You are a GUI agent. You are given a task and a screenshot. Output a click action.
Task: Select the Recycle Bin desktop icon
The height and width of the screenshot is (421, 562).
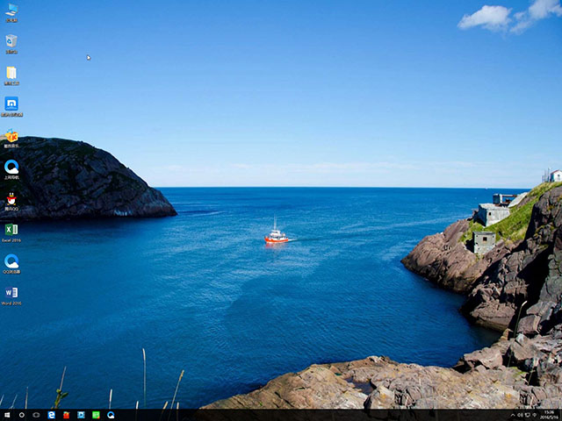pos(11,41)
